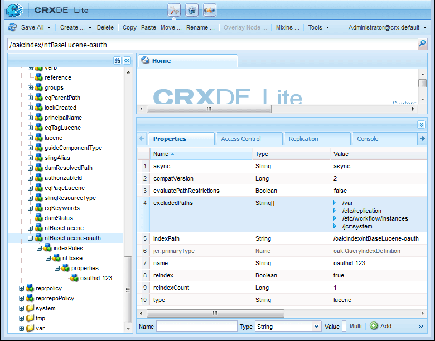Viewport: 435px width, 341px height.
Task: Expand the ntBaseLucene node
Action: [31, 228]
